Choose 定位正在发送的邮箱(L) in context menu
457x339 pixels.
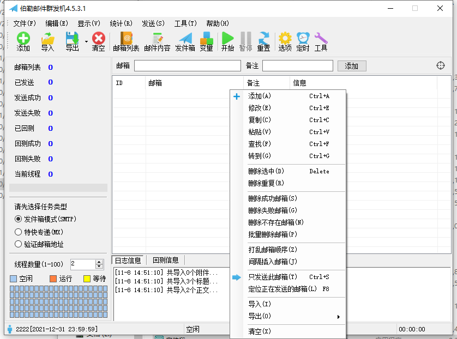pos(288,289)
